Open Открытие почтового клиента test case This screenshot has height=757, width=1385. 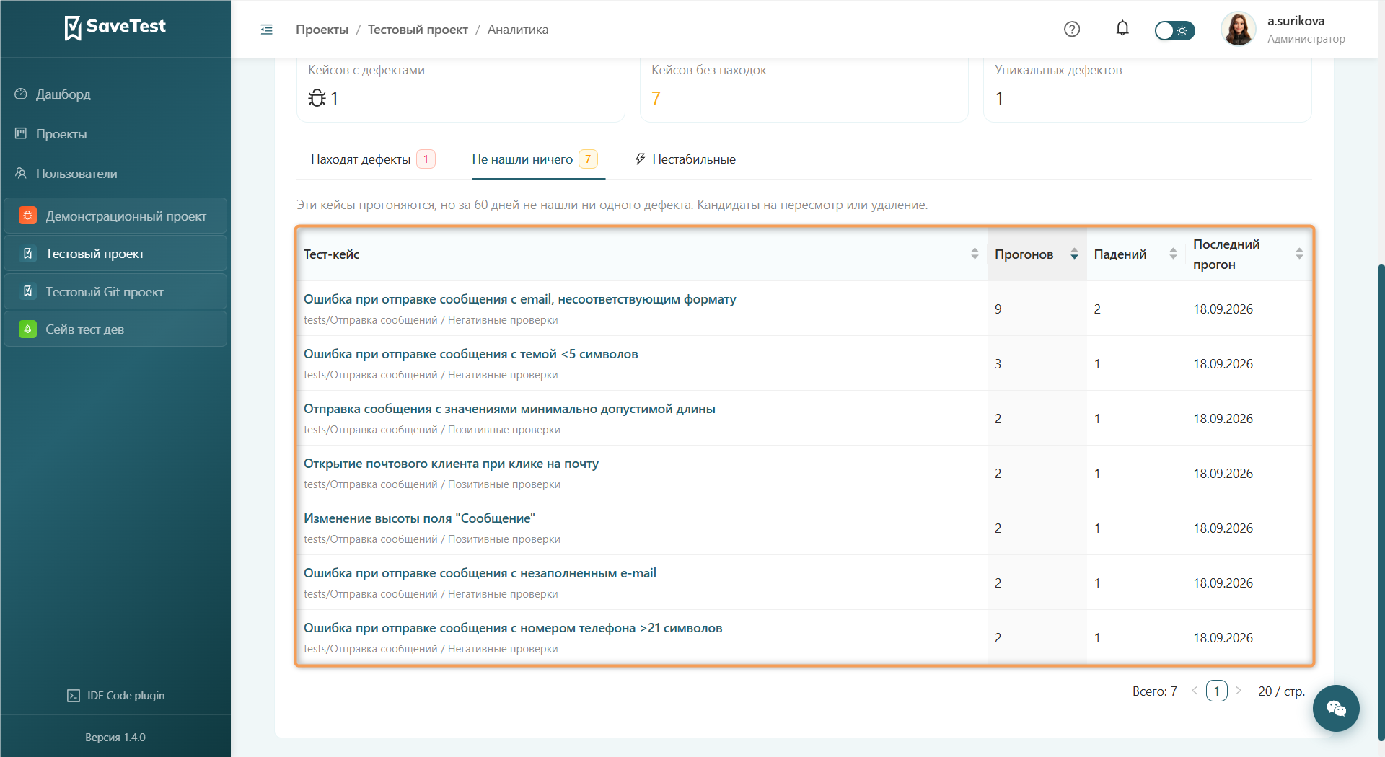[x=451, y=464]
